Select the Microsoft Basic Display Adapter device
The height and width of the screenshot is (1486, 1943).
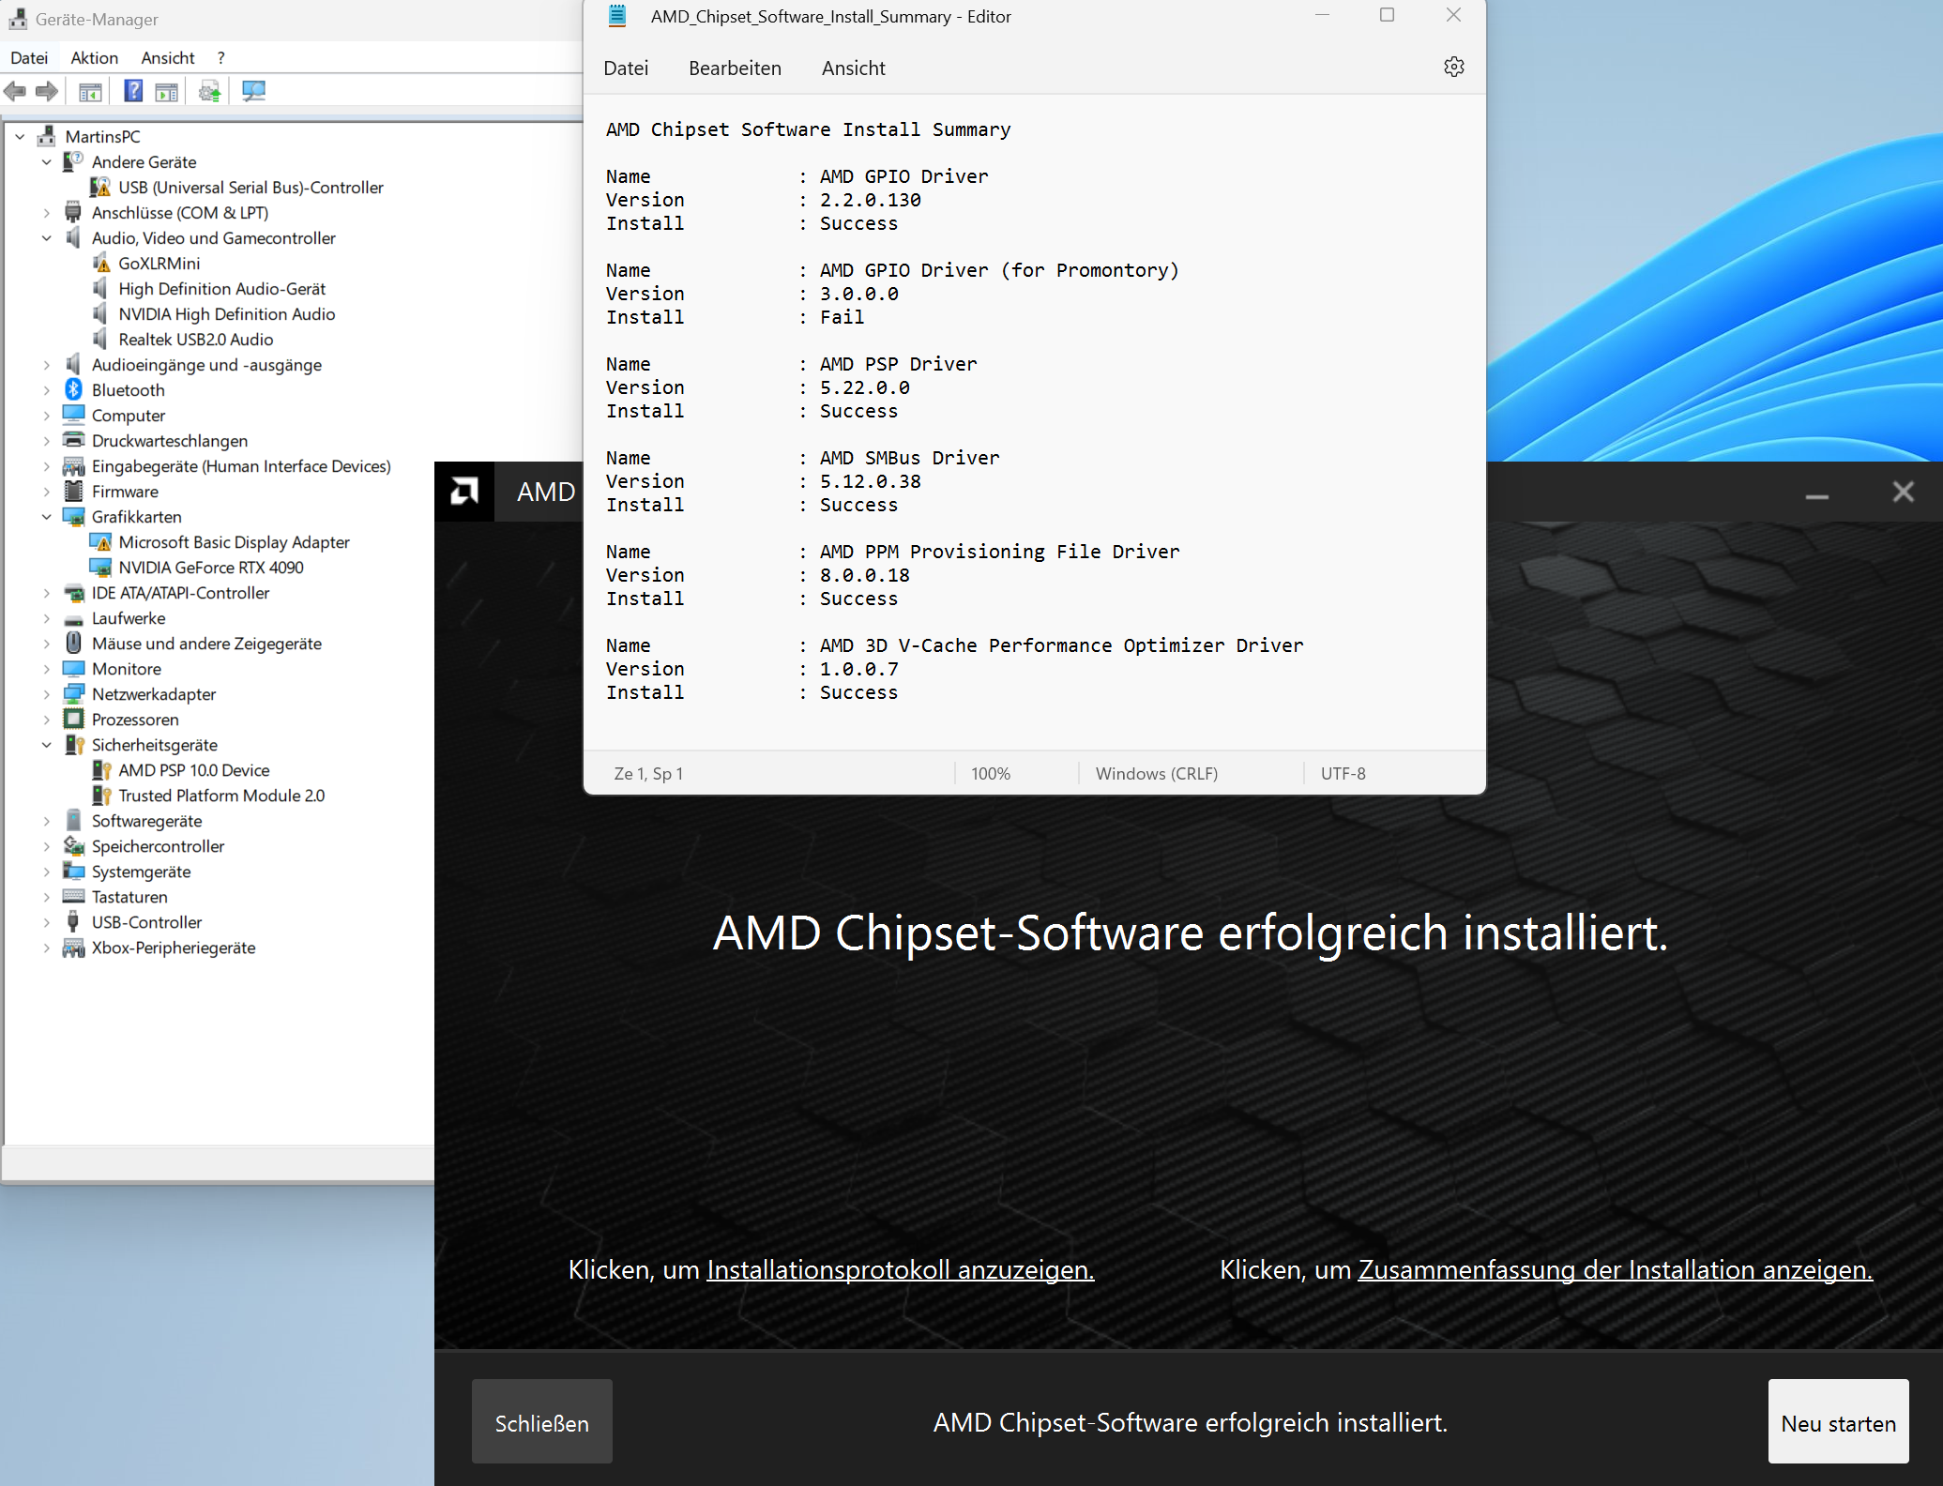pos(234,542)
